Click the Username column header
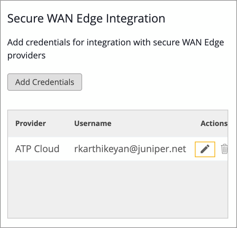The image size is (237, 228). (x=93, y=123)
